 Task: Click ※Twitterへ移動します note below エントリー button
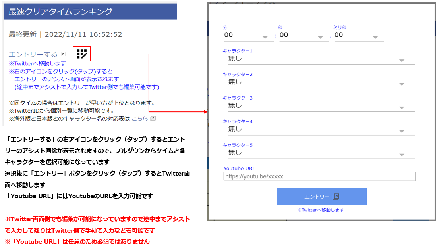pos(320,210)
